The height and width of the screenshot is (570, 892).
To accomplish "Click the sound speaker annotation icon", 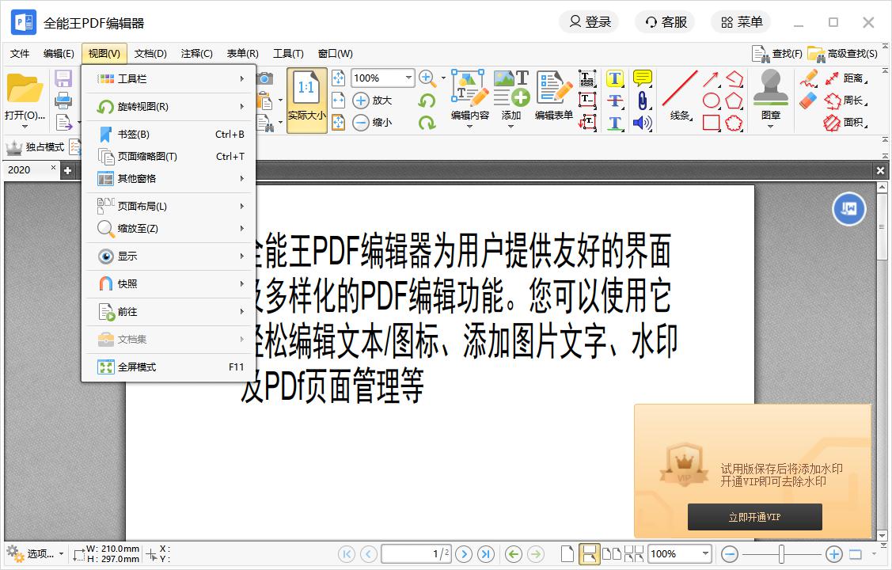I will [642, 123].
